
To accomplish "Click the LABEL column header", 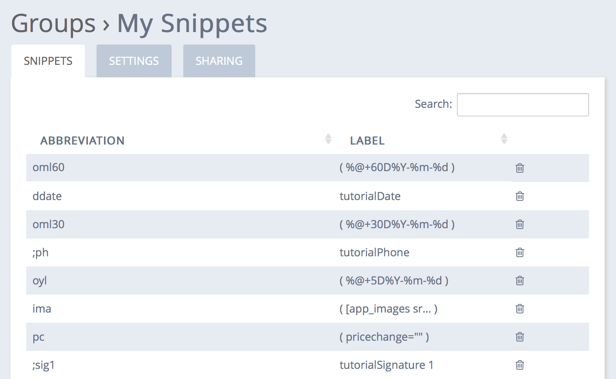I will (367, 141).
